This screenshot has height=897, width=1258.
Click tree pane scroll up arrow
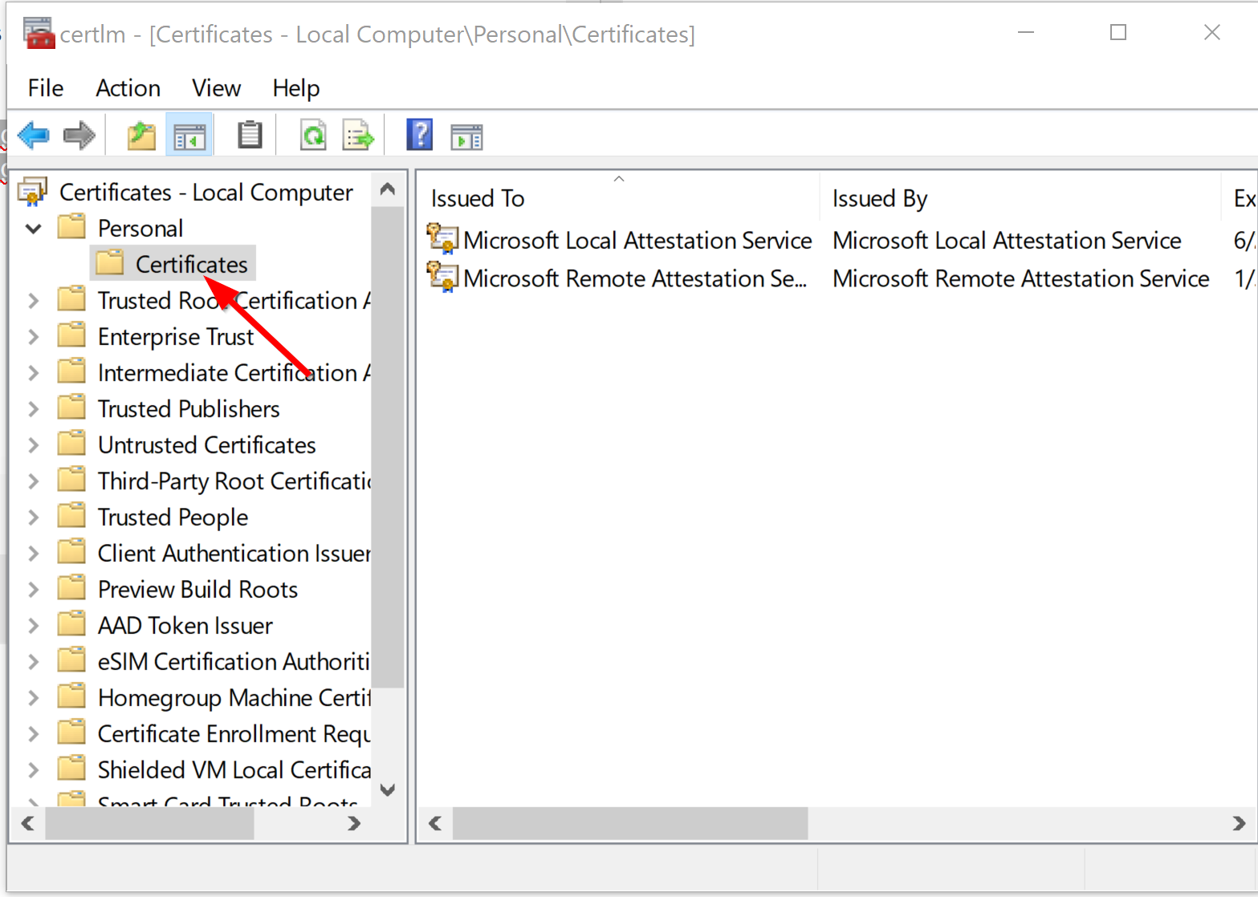tap(388, 189)
